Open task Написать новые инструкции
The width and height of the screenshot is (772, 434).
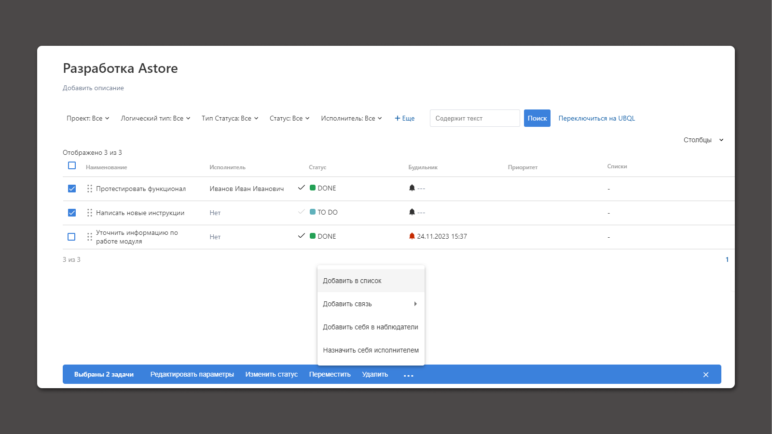[140, 213]
